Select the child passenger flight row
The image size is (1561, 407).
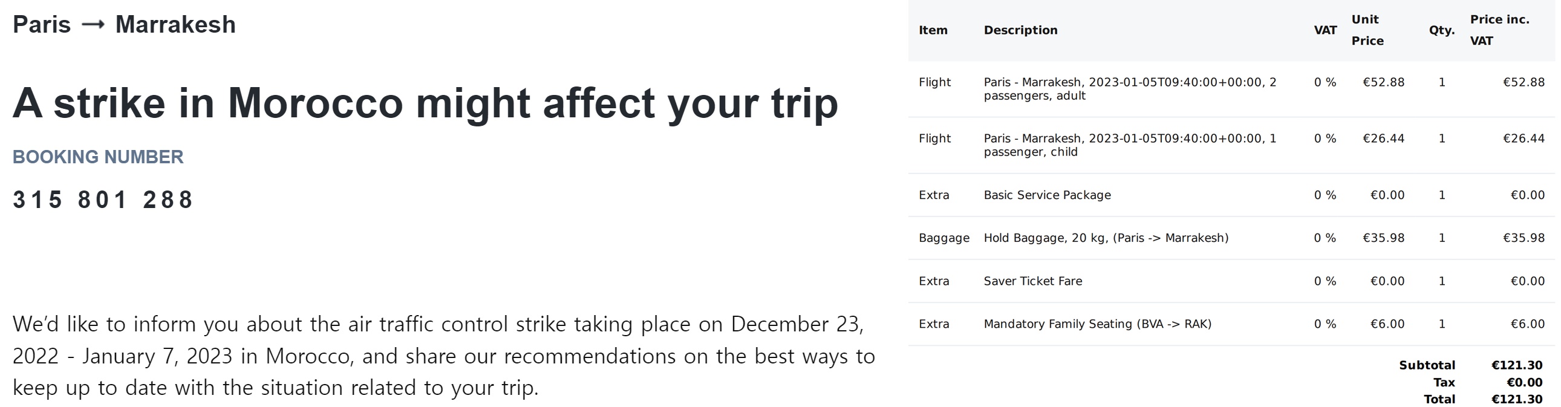point(1231,145)
